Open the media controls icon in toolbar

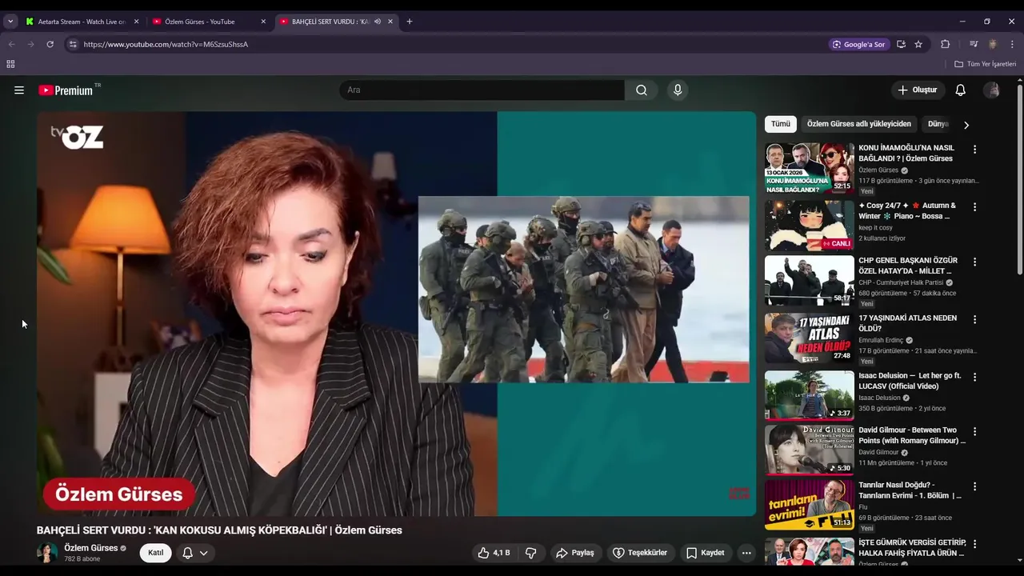point(974,44)
